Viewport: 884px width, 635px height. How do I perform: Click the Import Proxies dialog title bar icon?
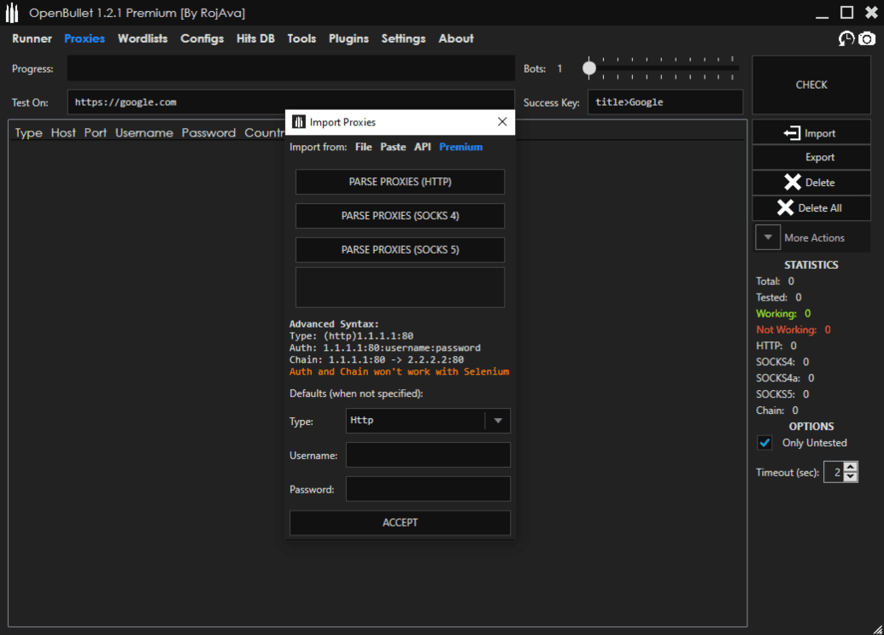(299, 121)
